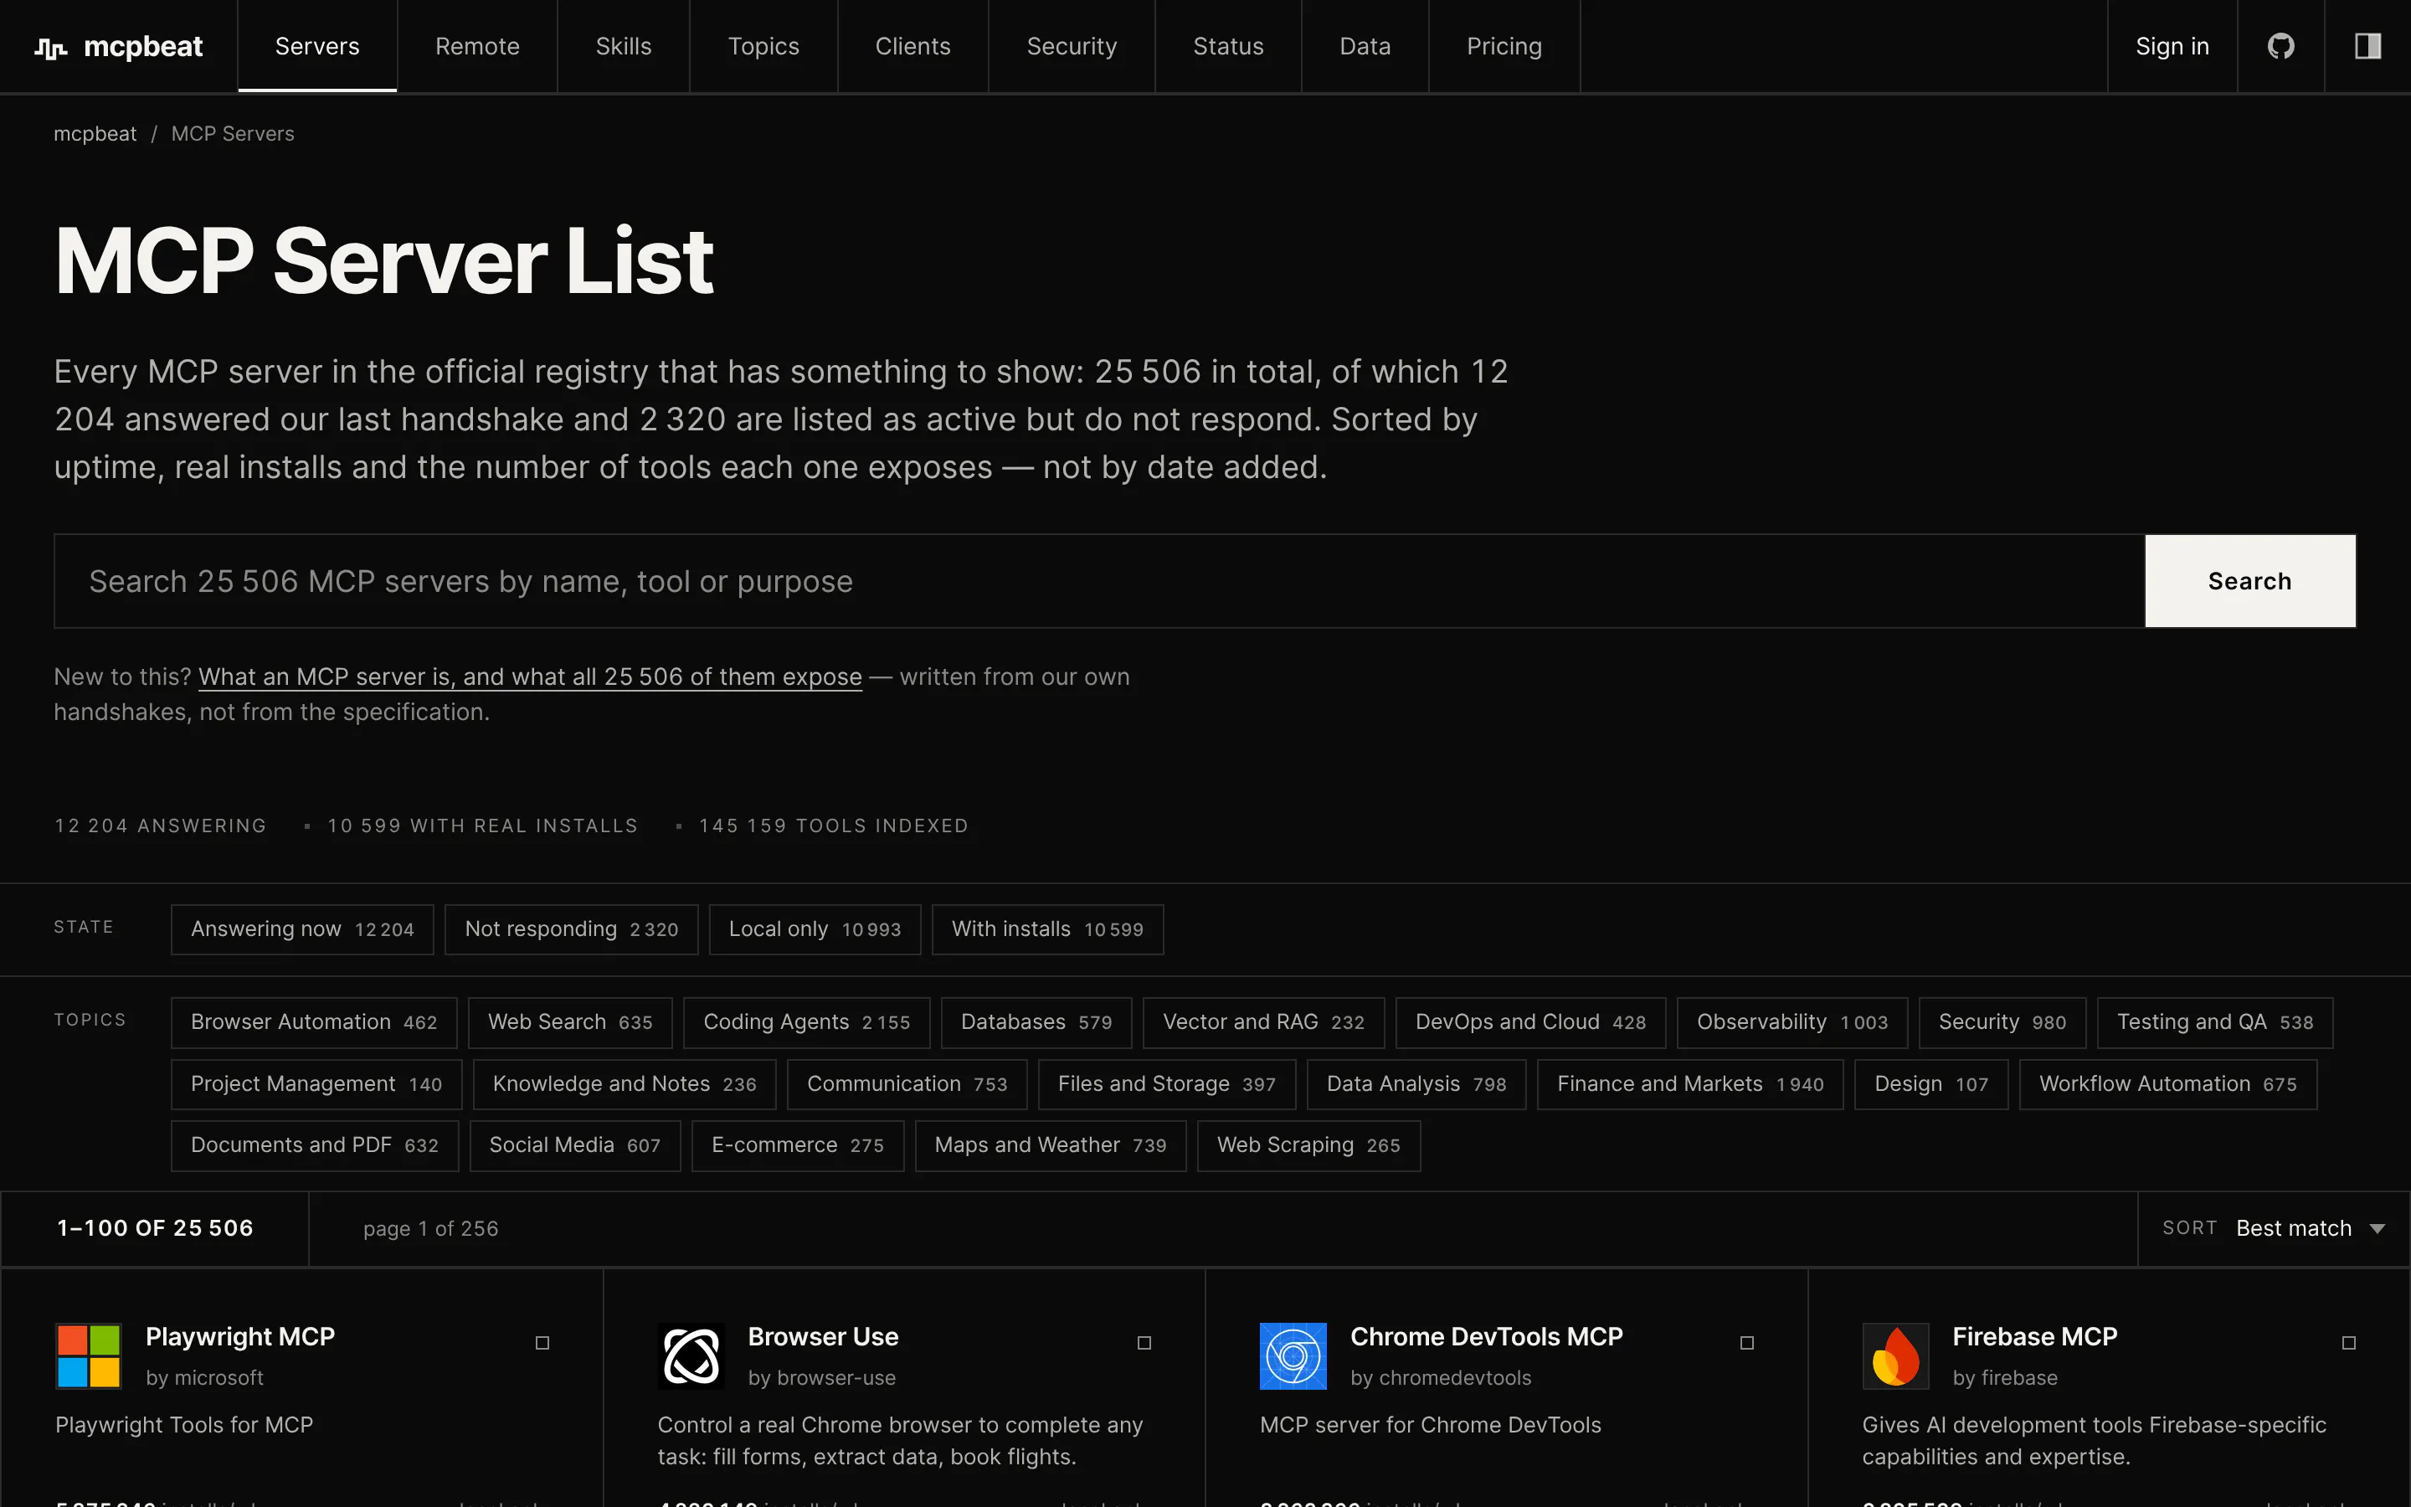Open the Chrome DevTools MCP logo
The width and height of the screenshot is (2411, 1507).
1293,1355
